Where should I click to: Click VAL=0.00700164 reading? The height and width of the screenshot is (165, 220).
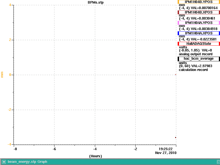pos(204,8)
